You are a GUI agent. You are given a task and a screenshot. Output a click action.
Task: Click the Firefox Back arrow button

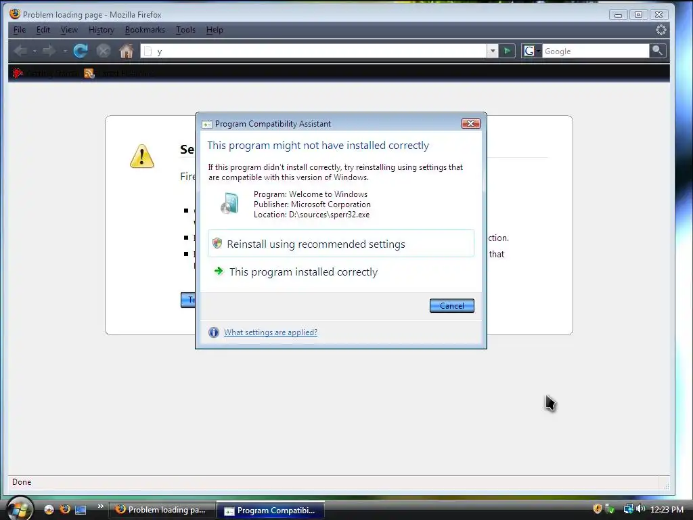coord(21,51)
